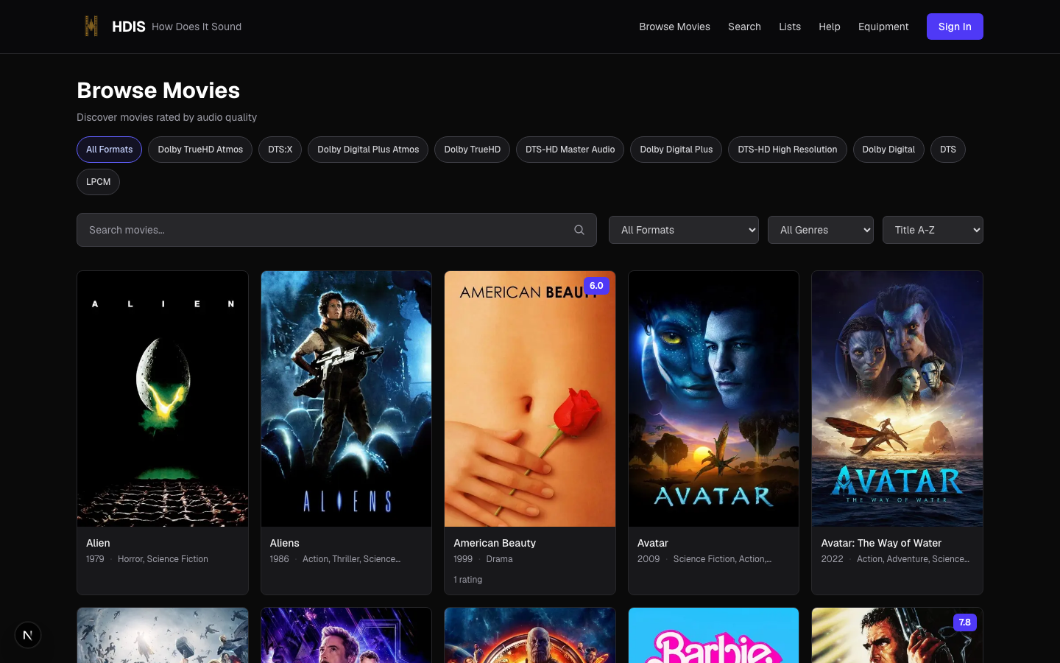
Task: Go to Search page
Action: pos(744,27)
